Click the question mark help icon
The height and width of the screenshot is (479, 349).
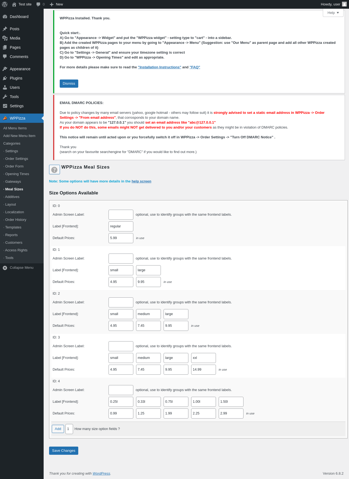tap(55, 170)
